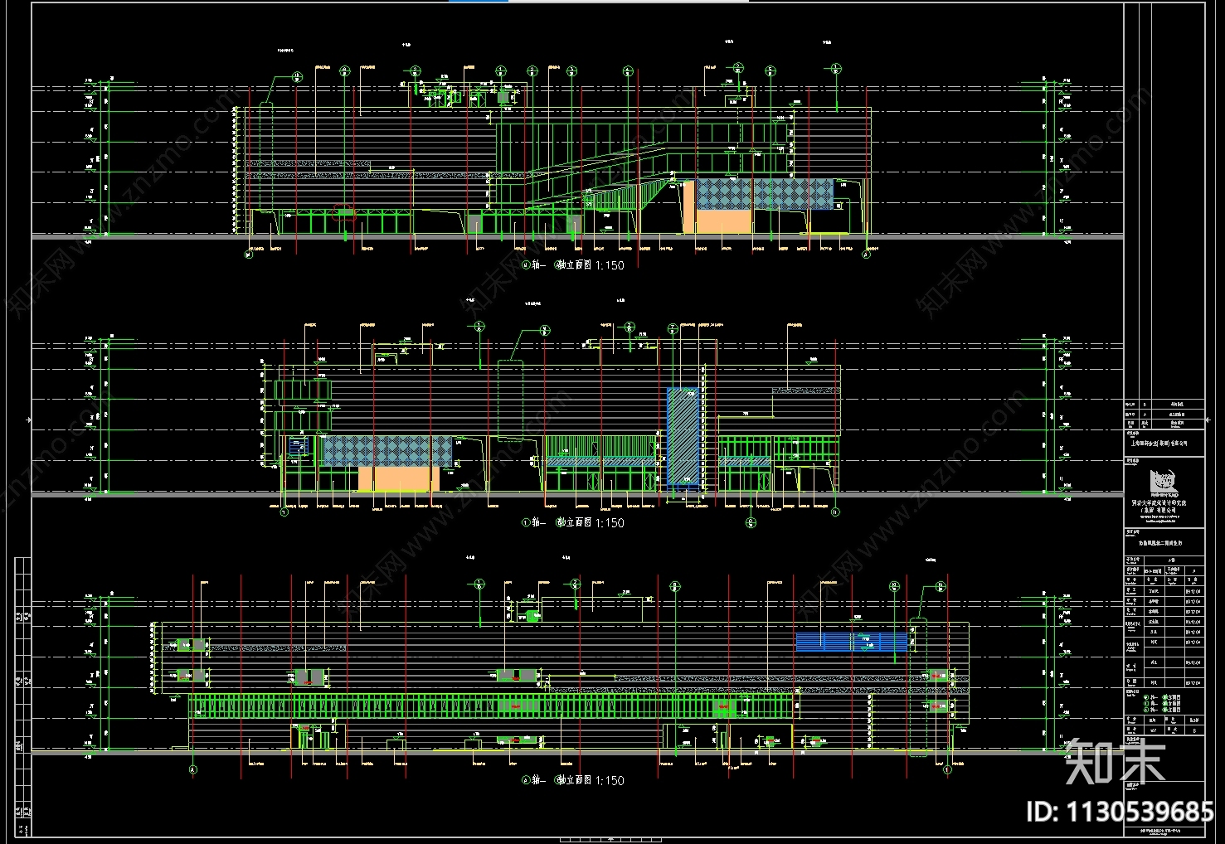Select the bottom elevation title reading 1:150
Viewport: 1225px width, 844px height.
pyautogui.click(x=572, y=781)
